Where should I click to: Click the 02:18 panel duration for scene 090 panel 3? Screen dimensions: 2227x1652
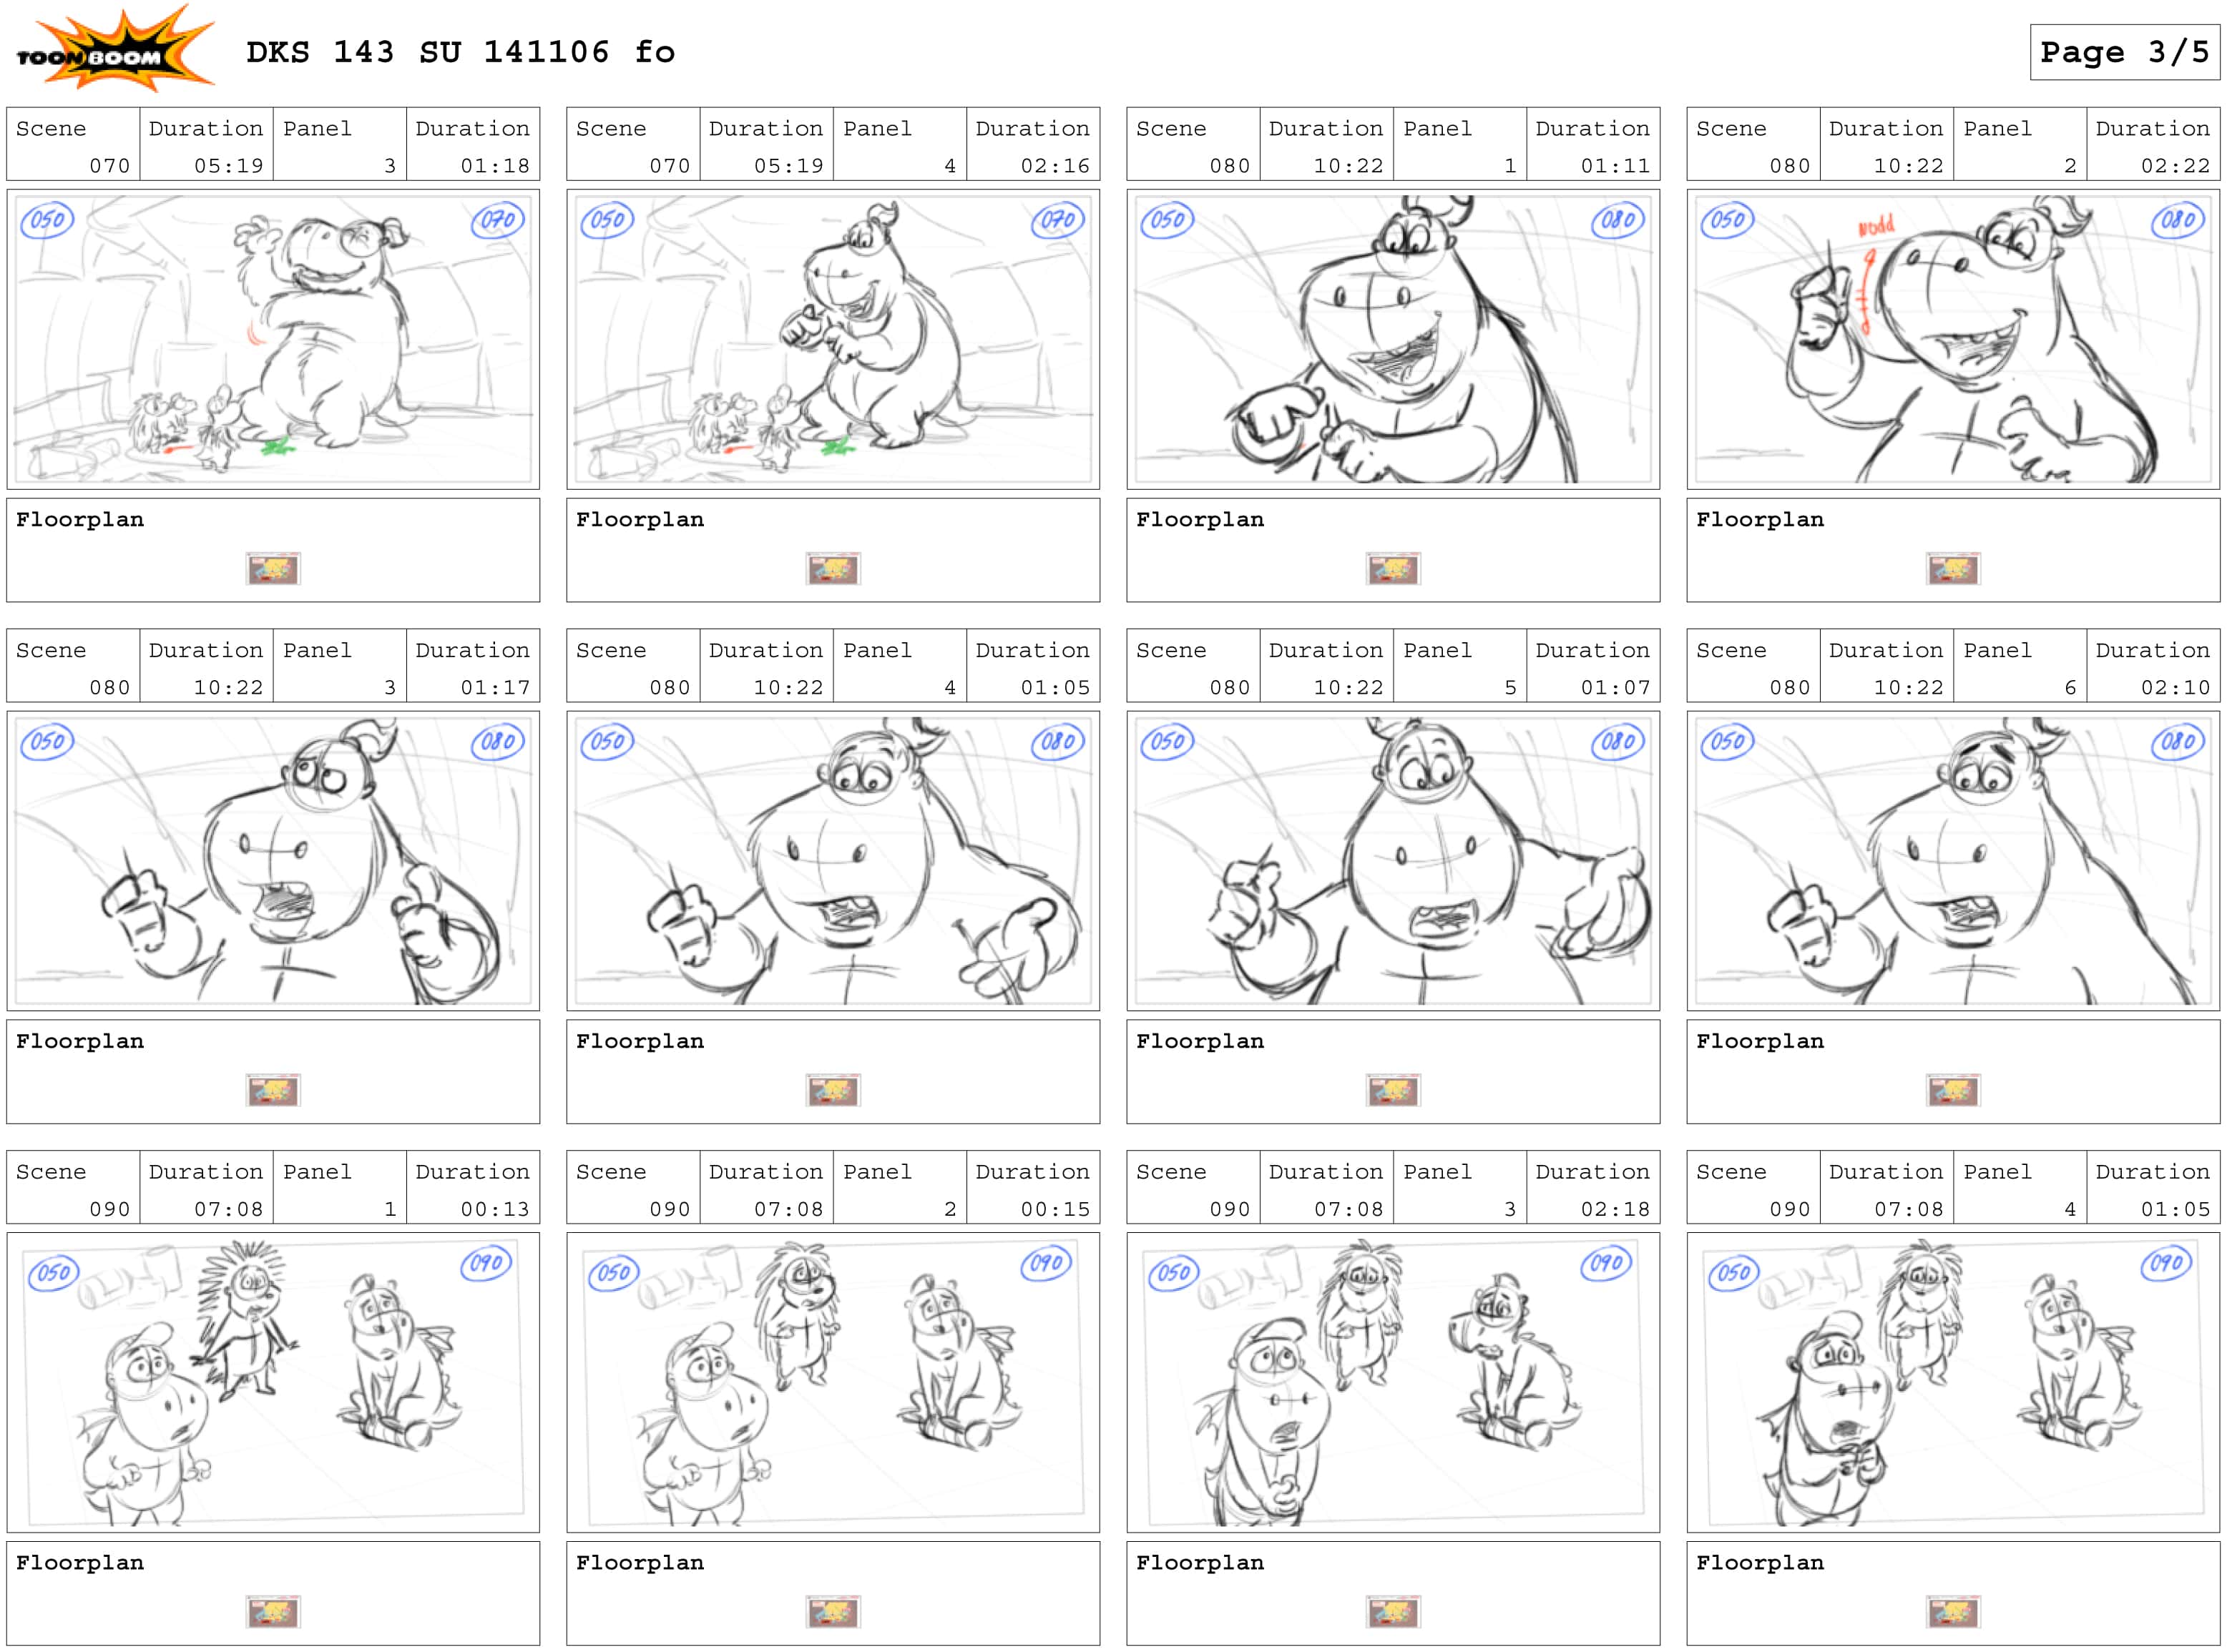coord(1615,1209)
